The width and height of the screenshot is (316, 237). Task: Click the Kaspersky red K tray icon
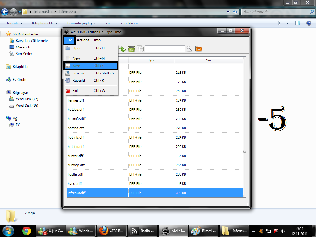point(276,231)
